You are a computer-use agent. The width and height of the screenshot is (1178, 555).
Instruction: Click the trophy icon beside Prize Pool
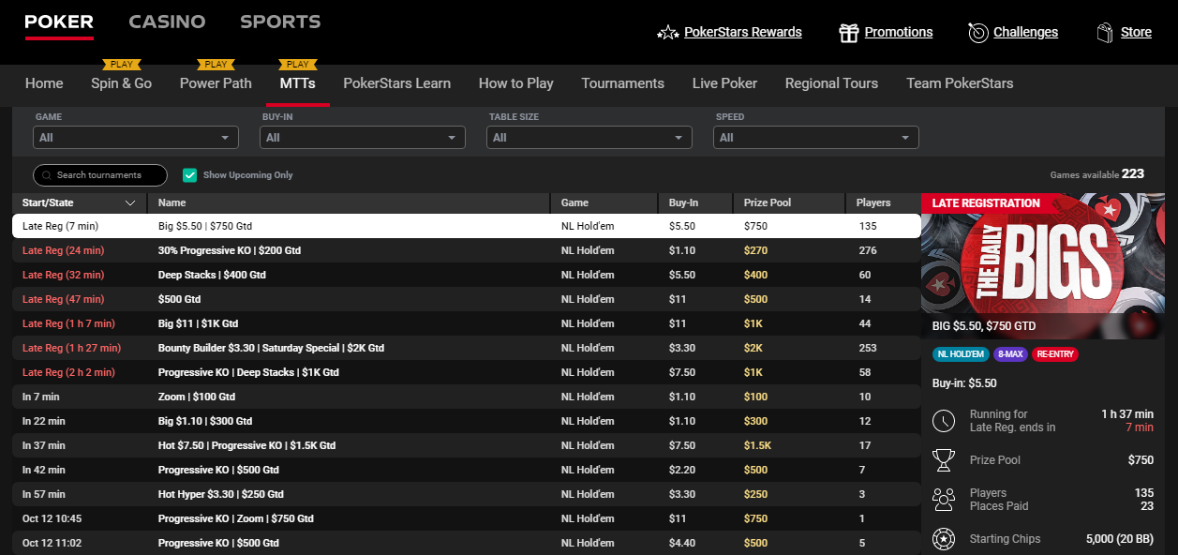[944, 460]
